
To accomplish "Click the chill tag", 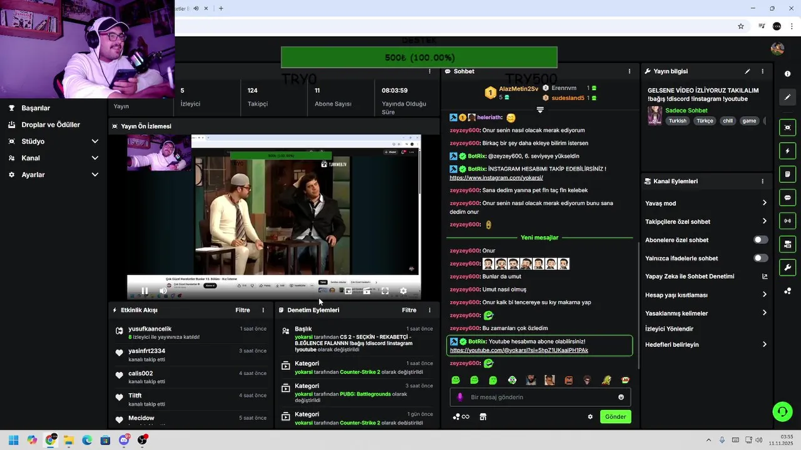I will tap(728, 121).
